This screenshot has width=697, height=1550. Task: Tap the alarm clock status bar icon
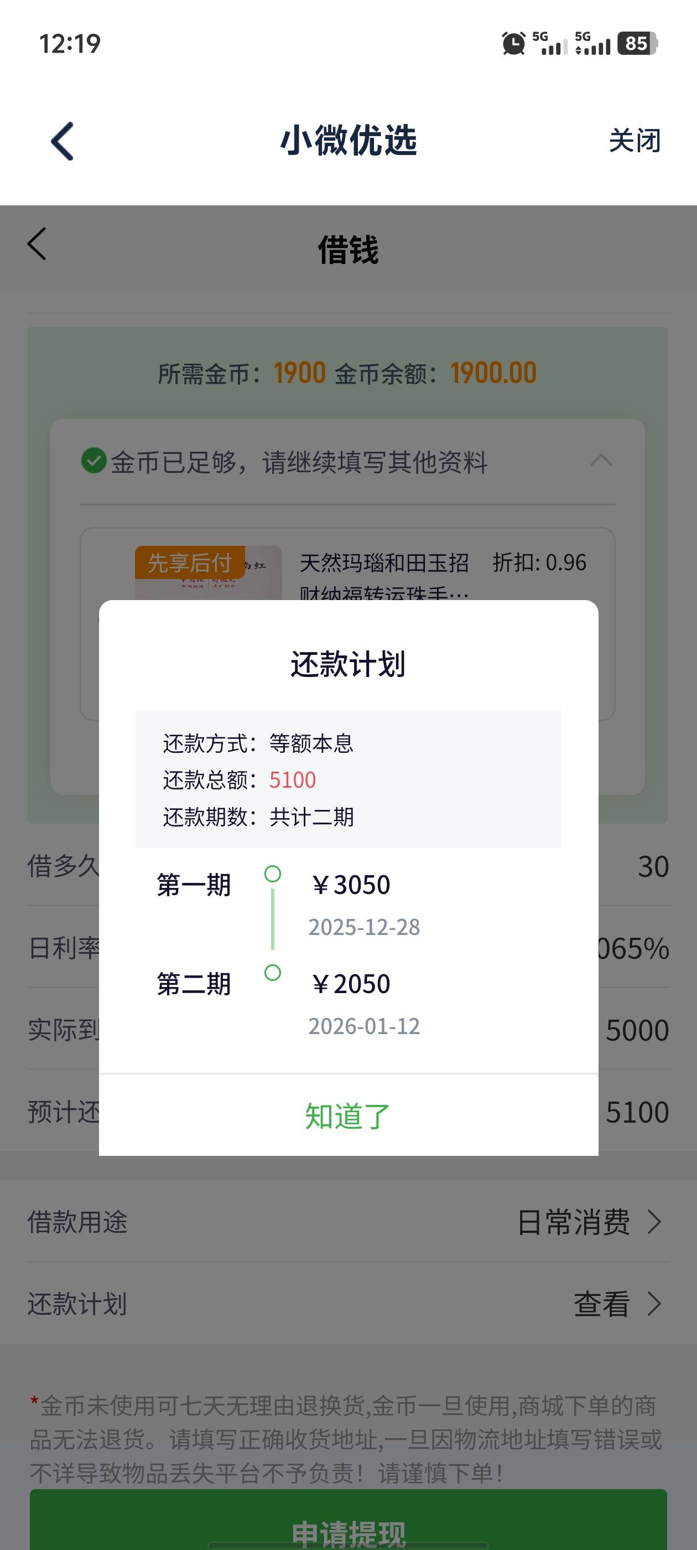(x=513, y=44)
